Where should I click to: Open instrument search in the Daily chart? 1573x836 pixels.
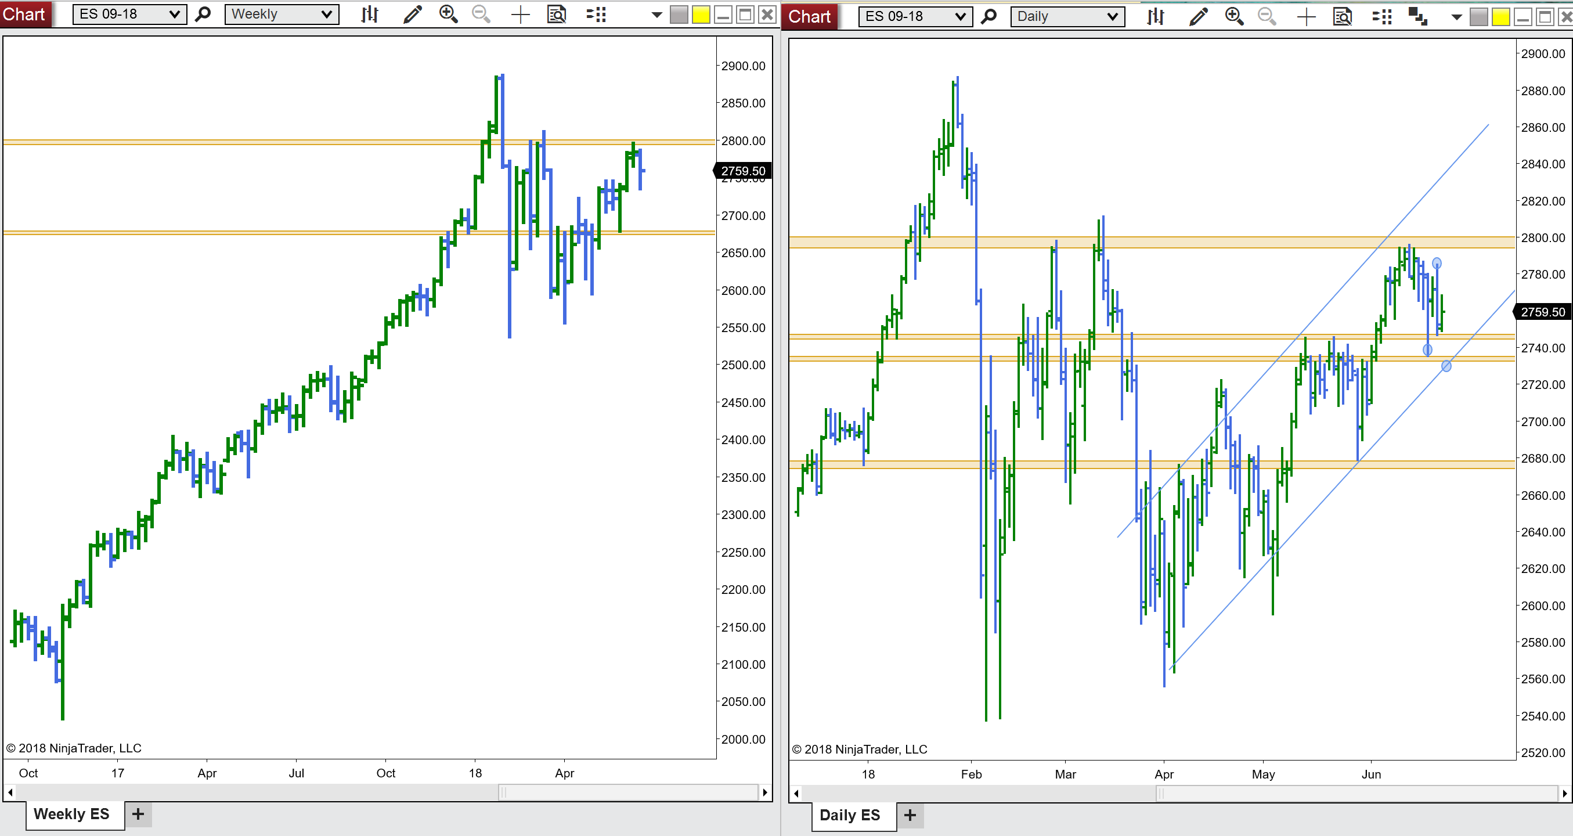[988, 16]
